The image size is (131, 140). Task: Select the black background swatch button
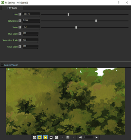pos(51,137)
